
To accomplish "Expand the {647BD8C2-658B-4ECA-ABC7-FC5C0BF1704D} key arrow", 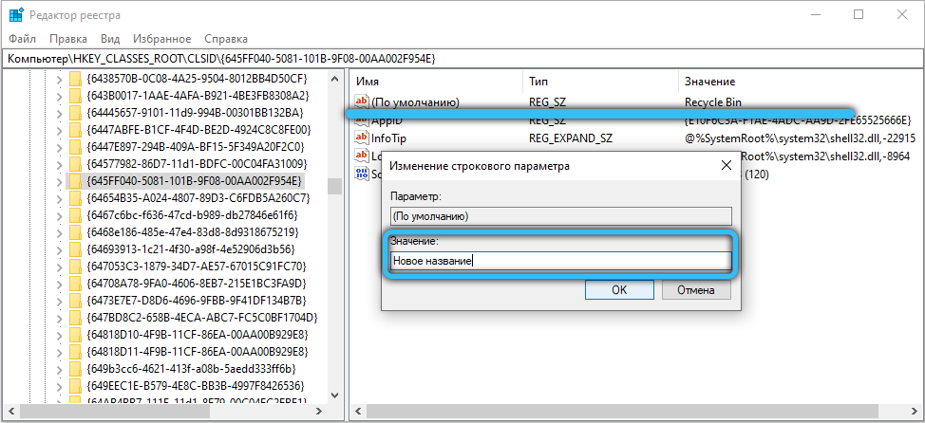I will tap(59, 318).
